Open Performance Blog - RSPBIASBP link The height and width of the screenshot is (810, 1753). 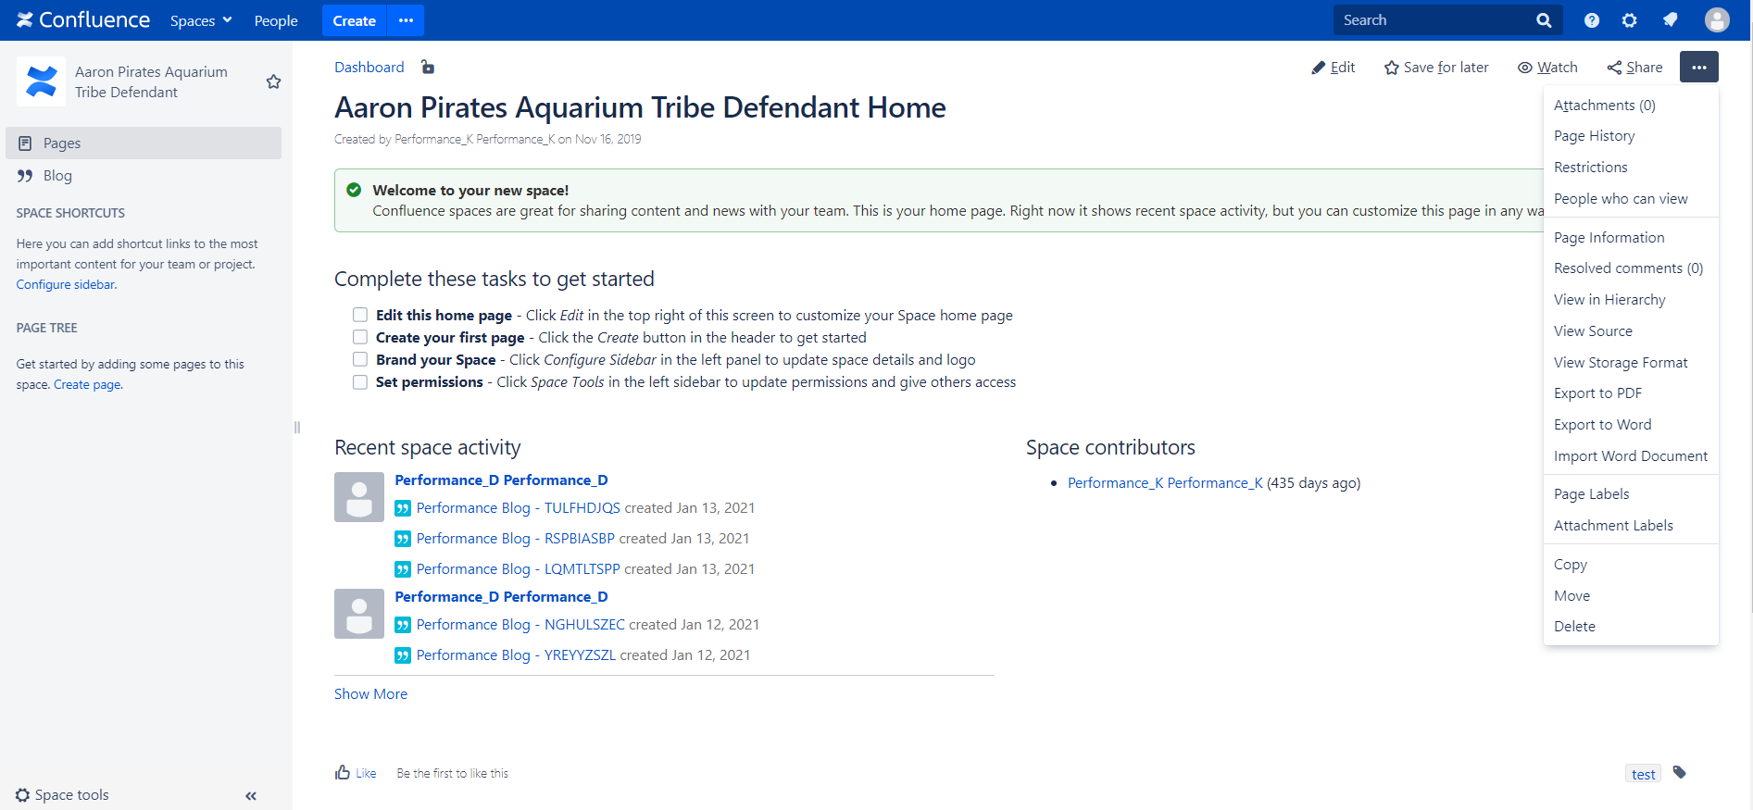pyautogui.click(x=516, y=539)
